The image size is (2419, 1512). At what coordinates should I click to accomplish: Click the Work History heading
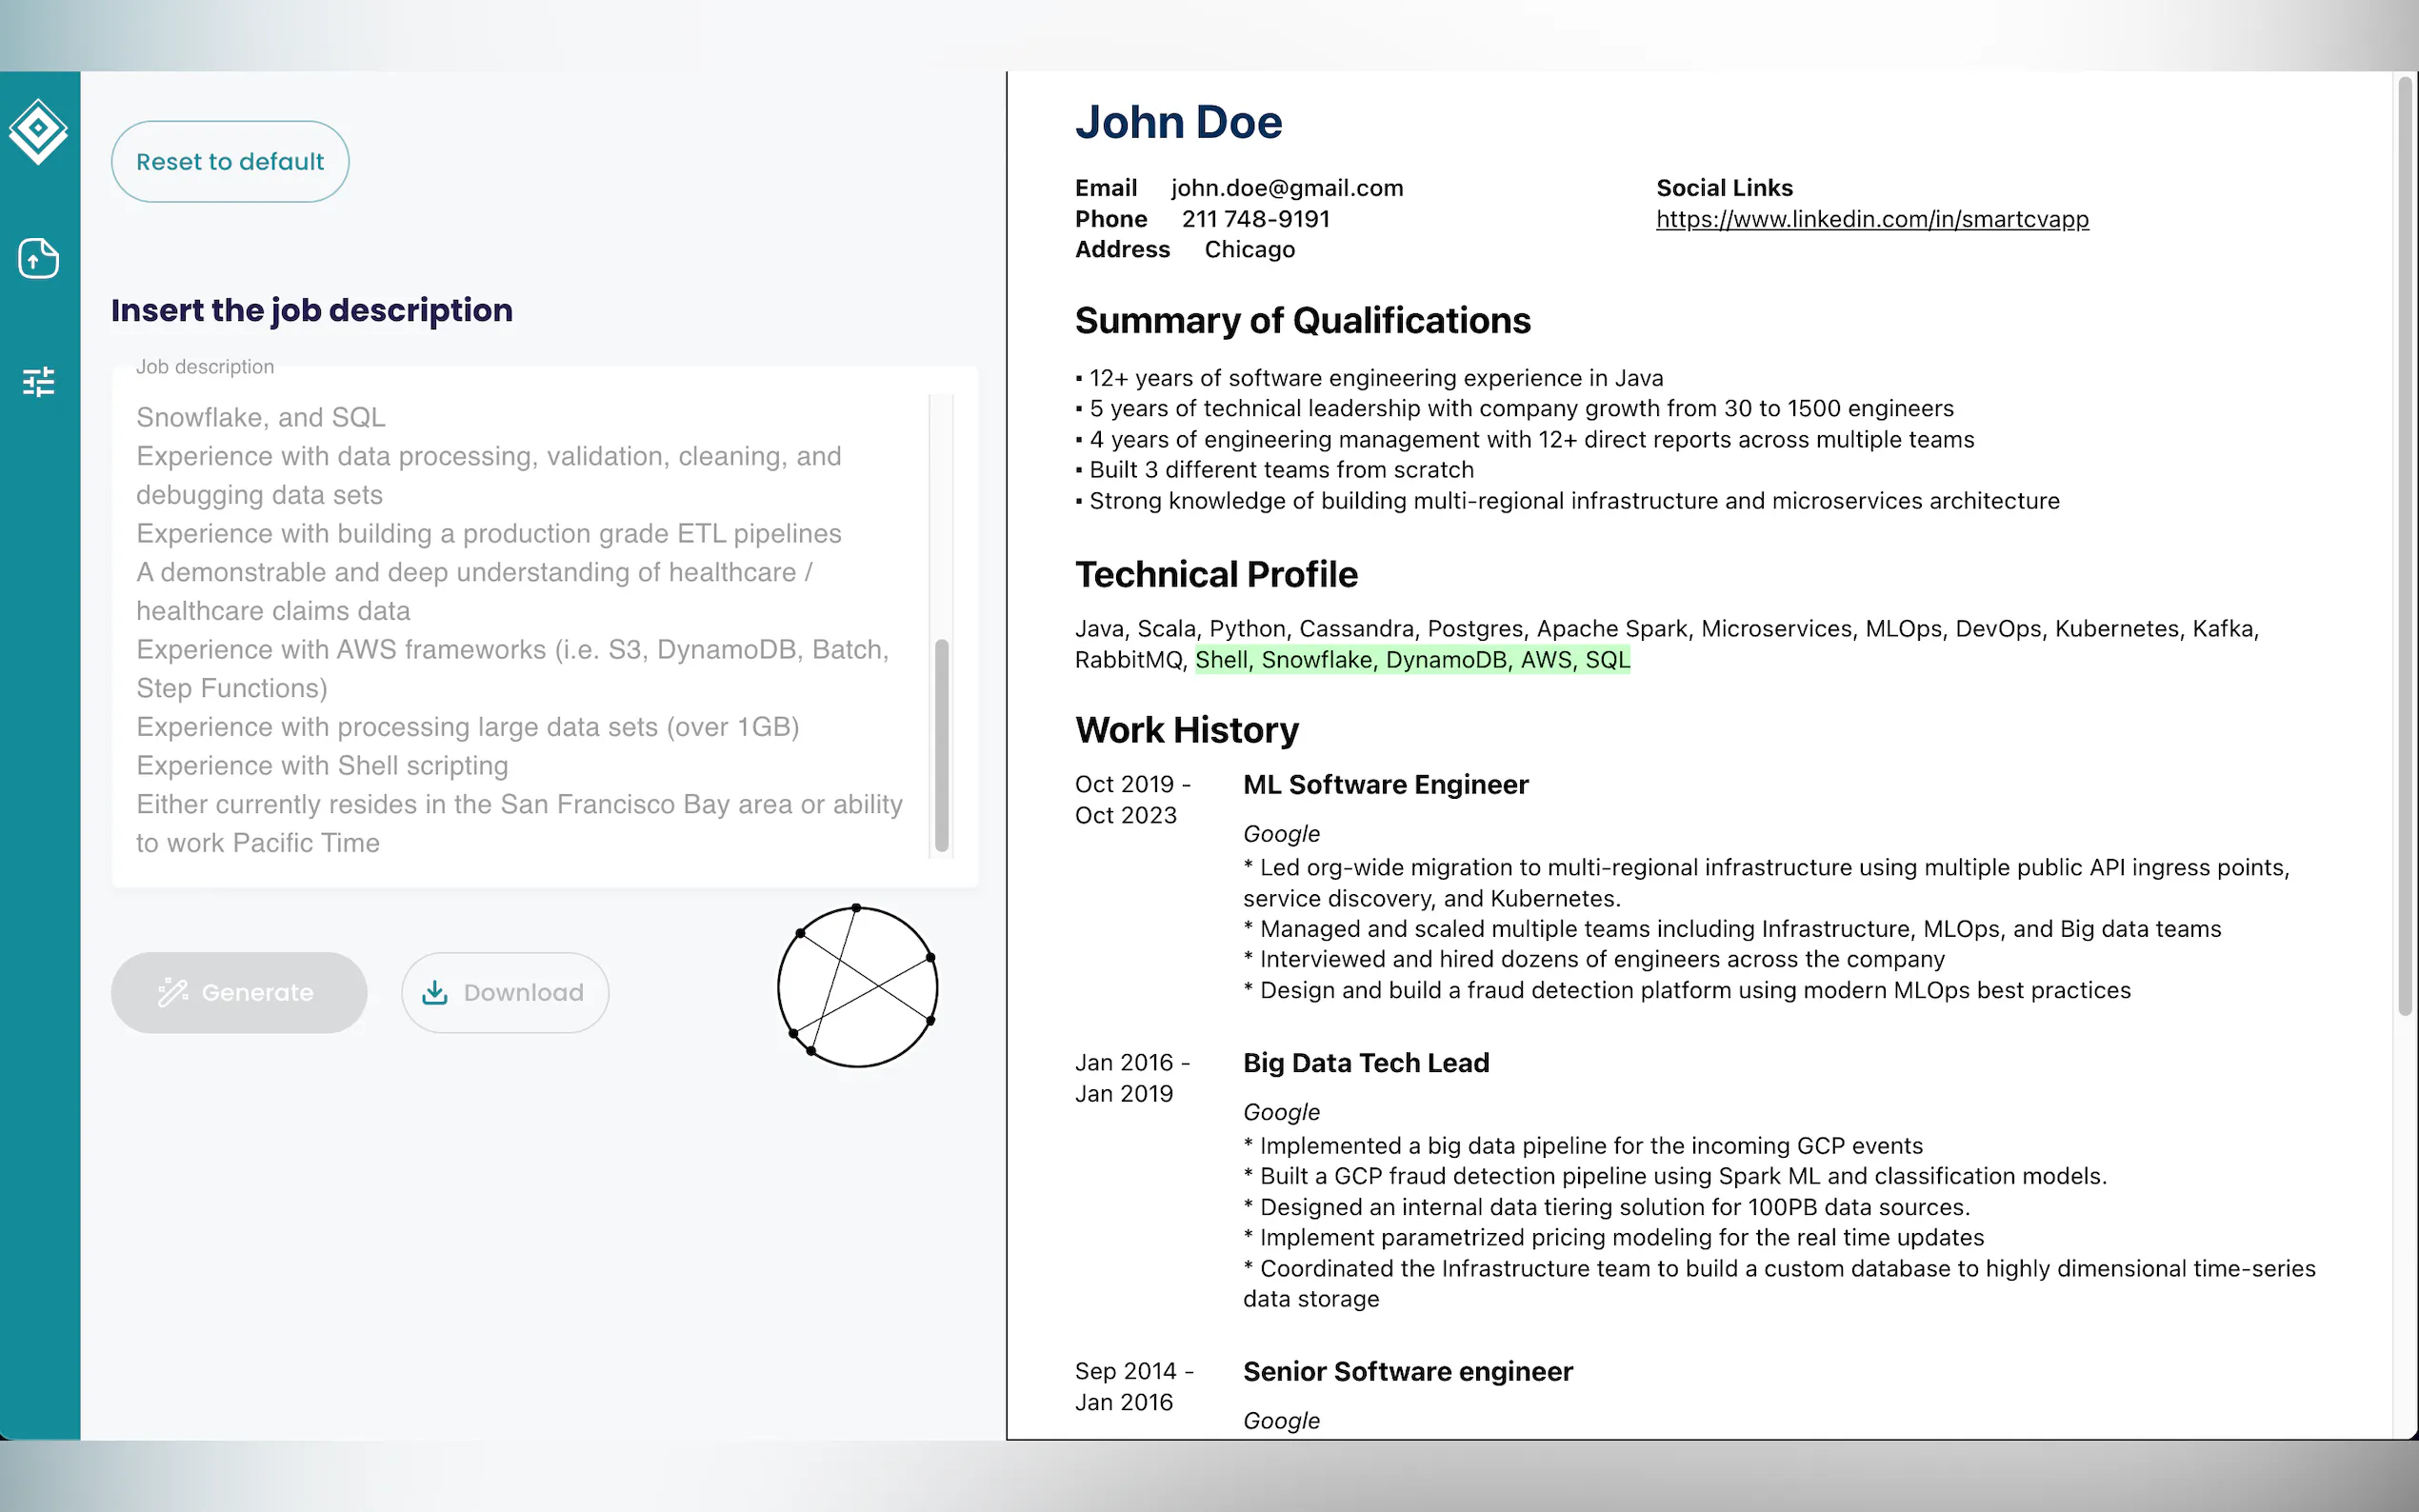click(x=1186, y=731)
